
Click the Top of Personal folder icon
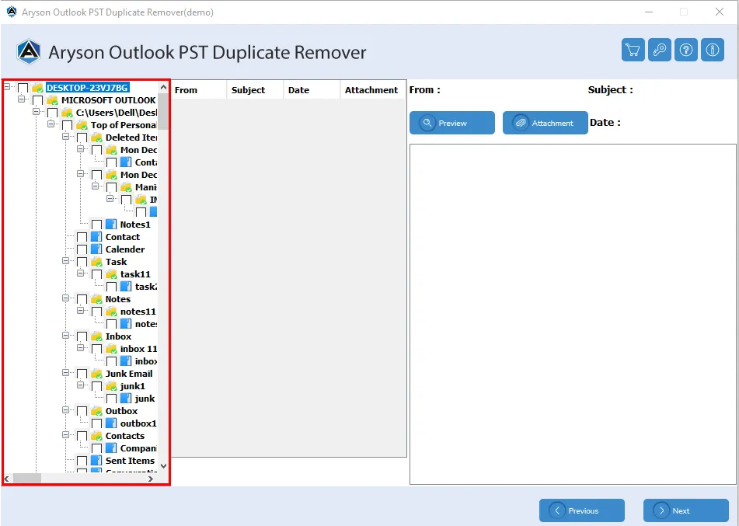click(x=82, y=125)
